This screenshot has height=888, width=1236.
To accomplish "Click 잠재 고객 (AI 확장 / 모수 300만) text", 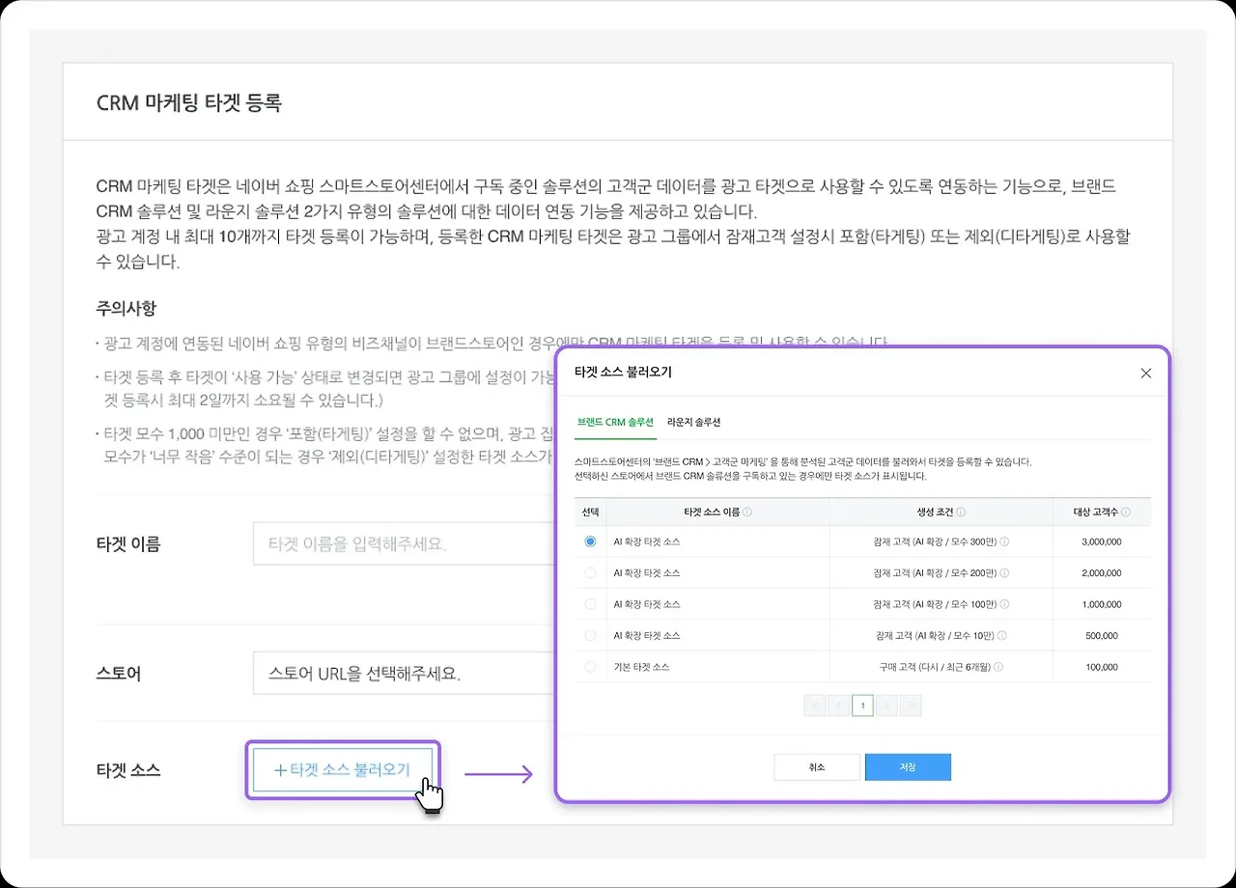I will pyautogui.click(x=935, y=542).
